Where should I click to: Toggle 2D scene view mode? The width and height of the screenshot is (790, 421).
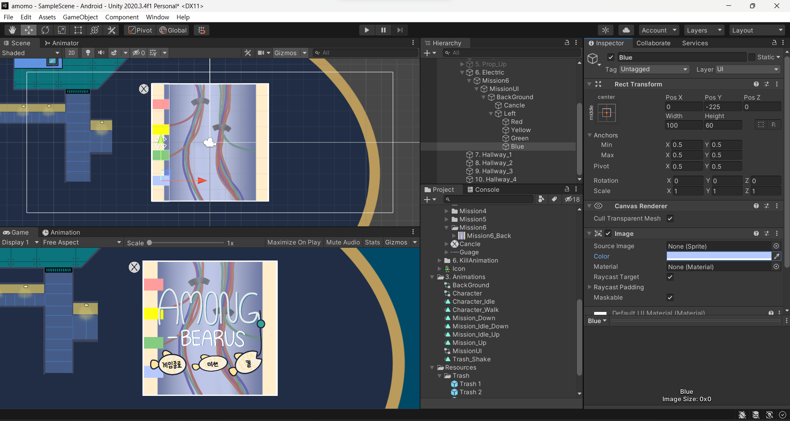pos(72,53)
